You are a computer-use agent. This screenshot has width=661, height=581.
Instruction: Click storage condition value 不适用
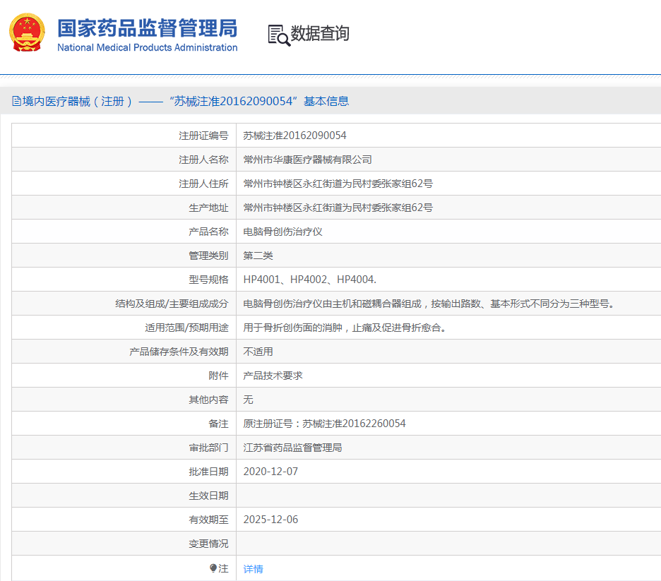tap(258, 352)
